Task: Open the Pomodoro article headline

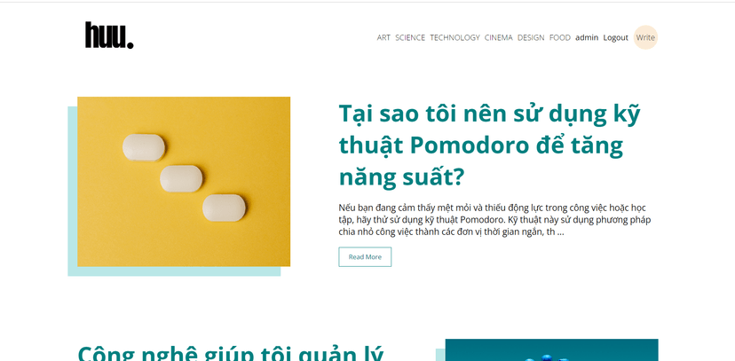Action: coord(489,145)
